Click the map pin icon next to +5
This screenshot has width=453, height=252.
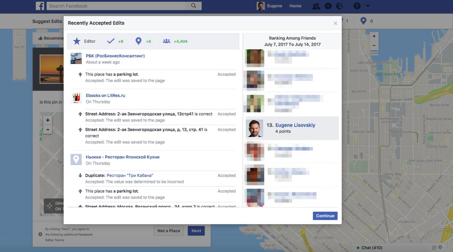point(138,41)
